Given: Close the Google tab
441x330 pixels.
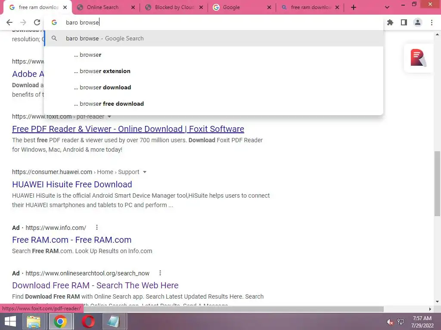Looking at the screenshot, I should 269,8.
